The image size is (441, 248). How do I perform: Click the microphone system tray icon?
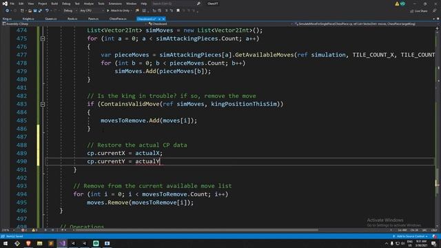coord(392,243)
